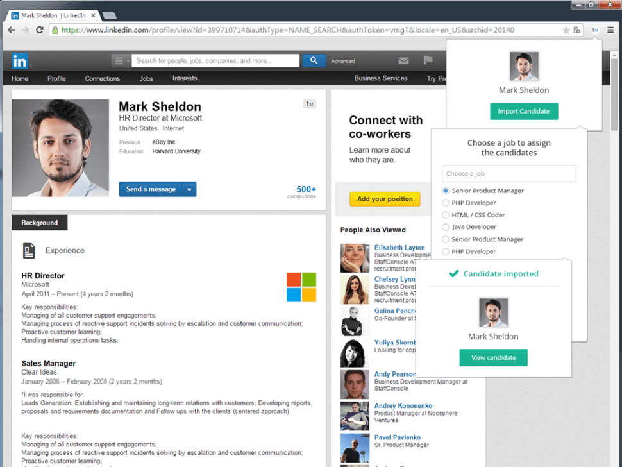
Task: Click the 1st degree connection badge
Action: pos(310,104)
